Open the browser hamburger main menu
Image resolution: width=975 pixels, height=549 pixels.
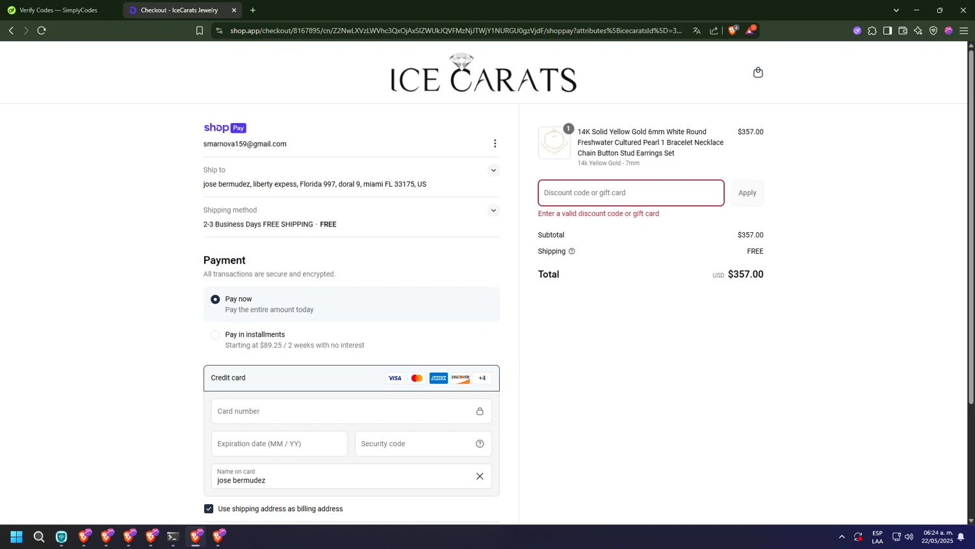pos(964,31)
